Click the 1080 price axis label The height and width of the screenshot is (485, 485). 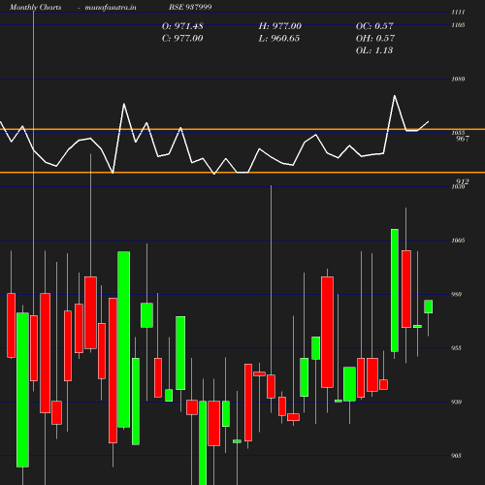click(458, 79)
